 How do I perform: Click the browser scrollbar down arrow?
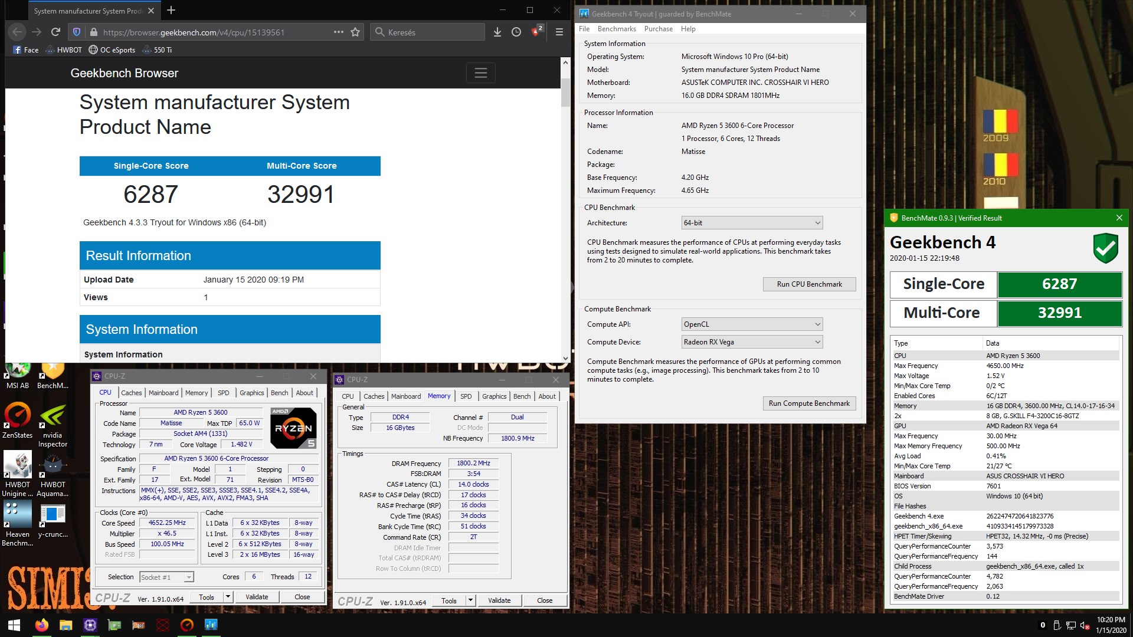565,358
